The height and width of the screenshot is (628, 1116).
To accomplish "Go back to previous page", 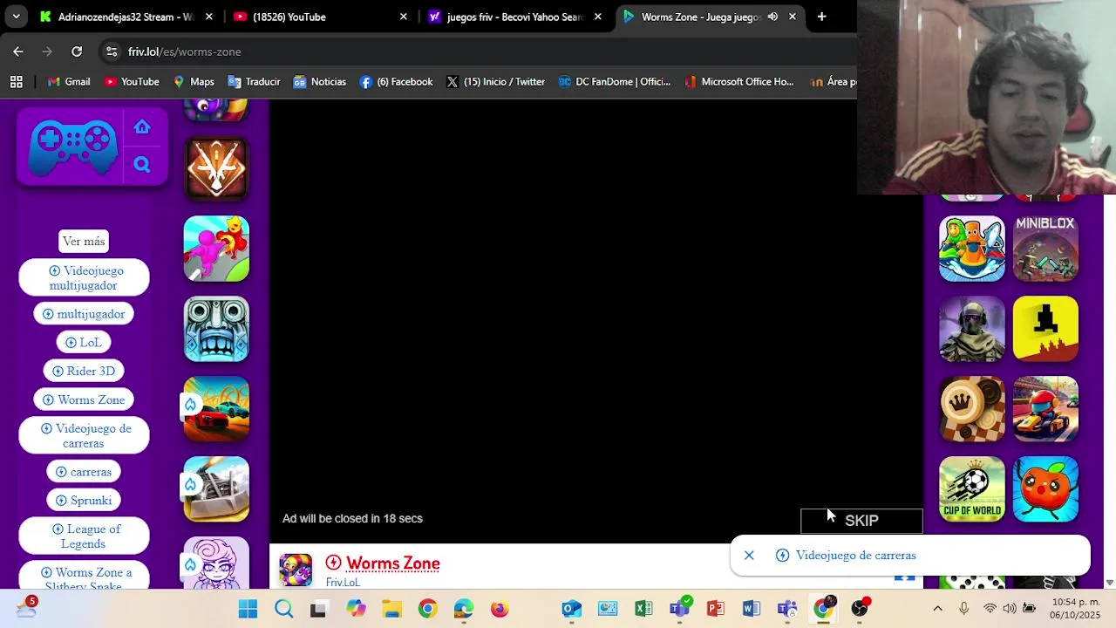I will pyautogui.click(x=18, y=51).
